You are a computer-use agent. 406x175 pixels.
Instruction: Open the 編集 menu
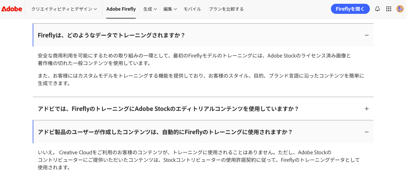pos(168,9)
